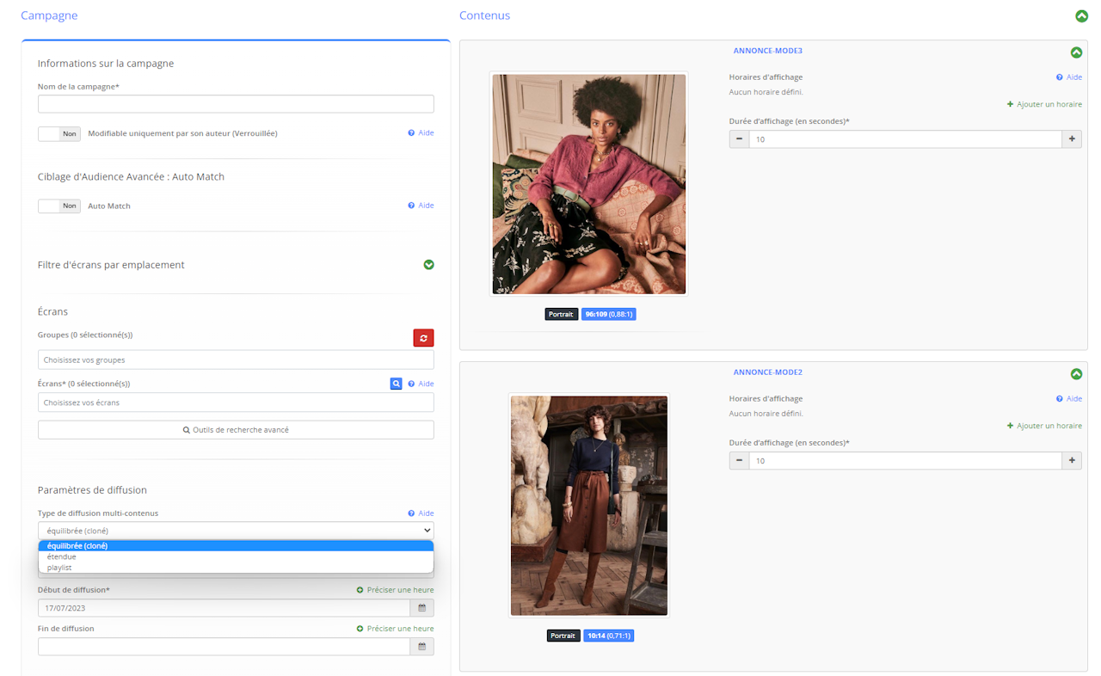Click Ajouter un horaire for ANNONCE-MODE3
Viewport: 1101px width, 676px height.
(1044, 104)
